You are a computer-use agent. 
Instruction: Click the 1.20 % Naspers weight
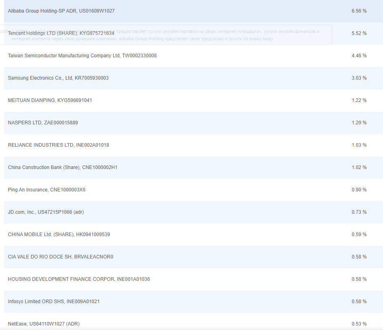(x=359, y=123)
